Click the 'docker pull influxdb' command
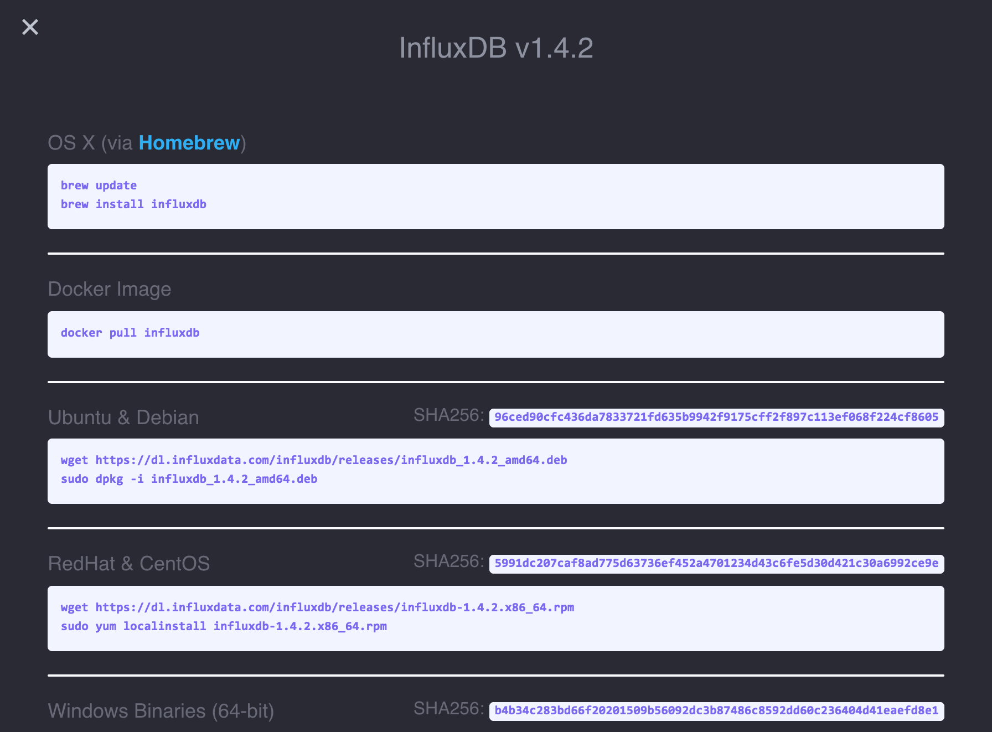 (130, 333)
